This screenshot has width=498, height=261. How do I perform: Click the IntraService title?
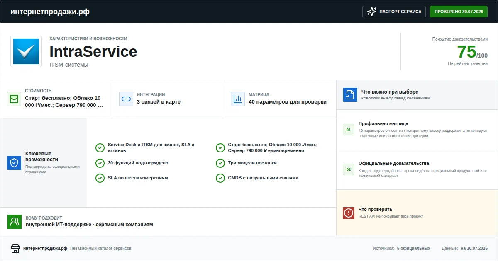pos(93,51)
